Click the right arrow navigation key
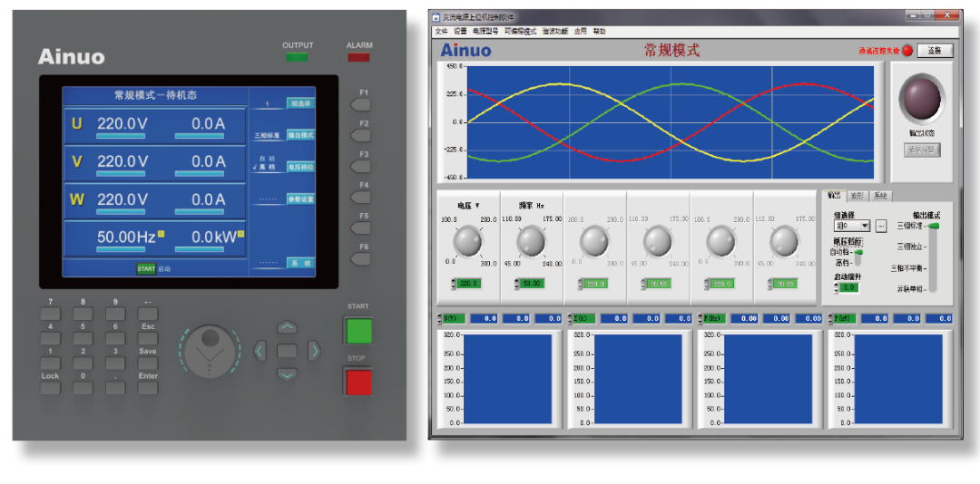 pyautogui.click(x=314, y=351)
